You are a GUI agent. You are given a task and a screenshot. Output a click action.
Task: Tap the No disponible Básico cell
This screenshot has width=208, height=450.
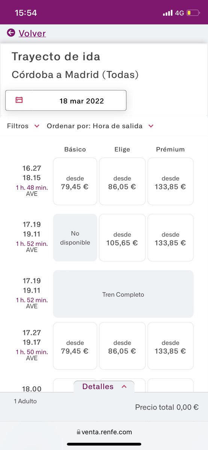tap(75, 238)
